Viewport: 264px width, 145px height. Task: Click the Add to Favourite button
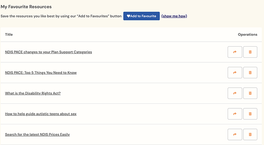[x=141, y=16]
